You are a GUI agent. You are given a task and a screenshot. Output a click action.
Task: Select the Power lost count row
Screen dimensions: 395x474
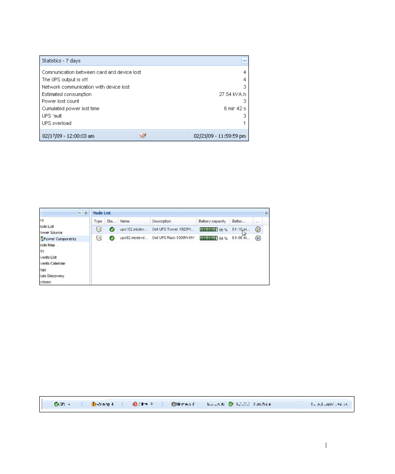coord(144,101)
